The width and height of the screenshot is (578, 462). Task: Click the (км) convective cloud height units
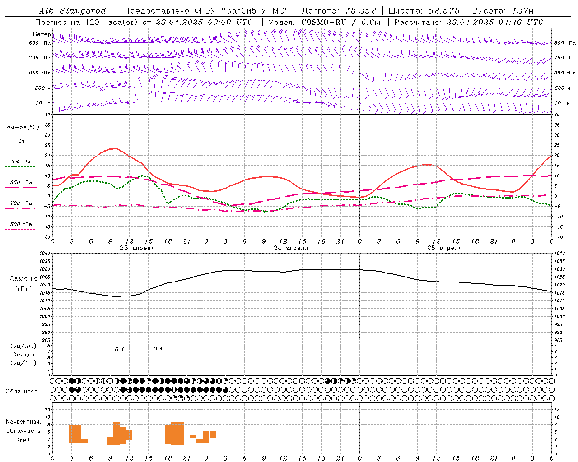(x=23, y=439)
